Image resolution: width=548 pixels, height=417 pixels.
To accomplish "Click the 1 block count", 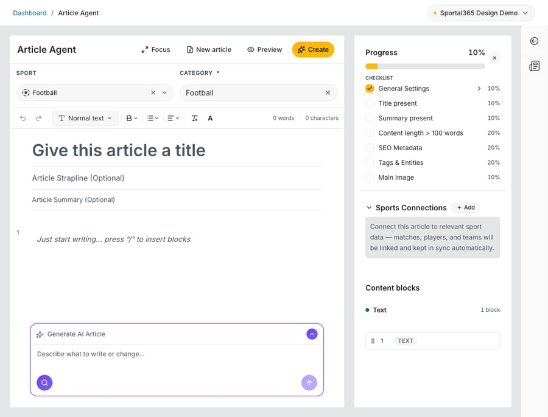I will [490, 310].
